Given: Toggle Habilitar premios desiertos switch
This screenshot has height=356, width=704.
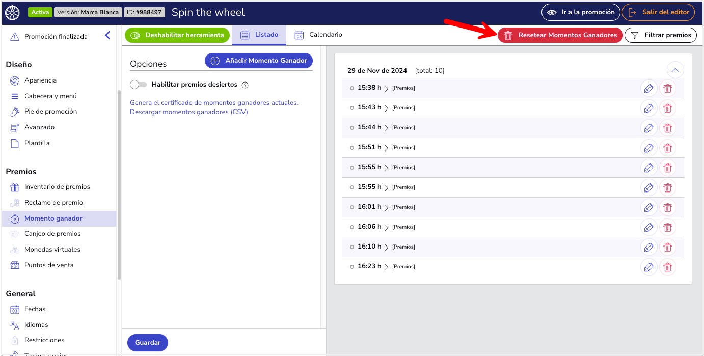Looking at the screenshot, I should [138, 85].
